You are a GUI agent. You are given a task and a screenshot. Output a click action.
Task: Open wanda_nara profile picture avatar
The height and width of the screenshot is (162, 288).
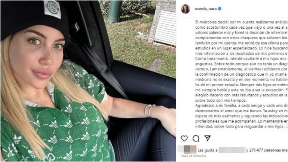point(185,9)
